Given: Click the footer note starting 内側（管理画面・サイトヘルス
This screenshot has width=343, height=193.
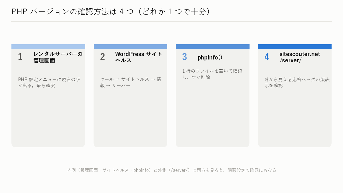Looking at the screenshot, I should (x=172, y=170).
